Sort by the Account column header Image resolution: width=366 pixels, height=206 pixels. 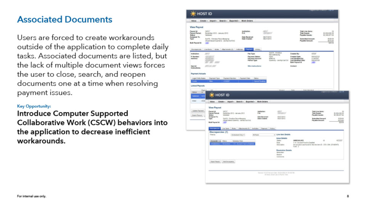click(214, 141)
